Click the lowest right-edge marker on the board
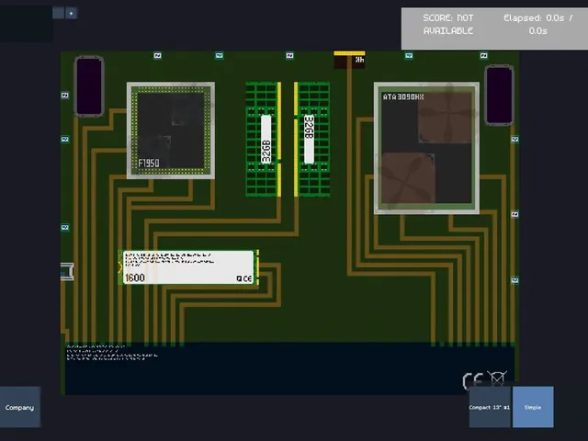588x441 pixels. click(514, 280)
